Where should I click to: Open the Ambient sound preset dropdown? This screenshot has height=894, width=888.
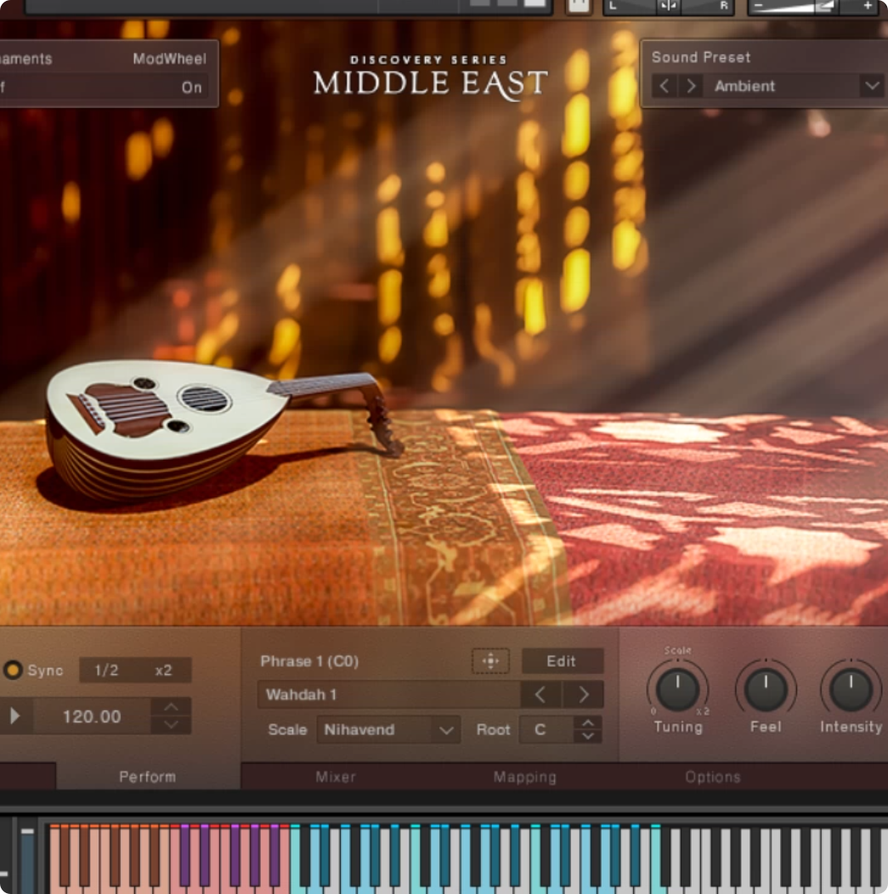795,86
